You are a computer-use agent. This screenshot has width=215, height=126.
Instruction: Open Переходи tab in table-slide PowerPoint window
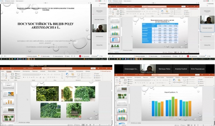136,9
